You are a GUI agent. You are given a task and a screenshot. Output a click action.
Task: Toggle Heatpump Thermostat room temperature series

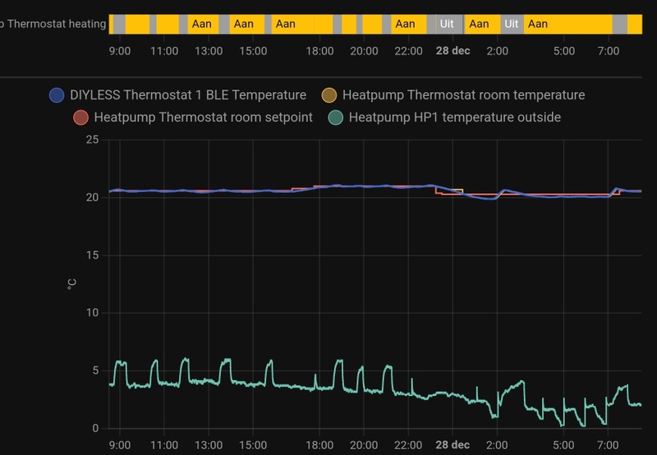[453, 95]
